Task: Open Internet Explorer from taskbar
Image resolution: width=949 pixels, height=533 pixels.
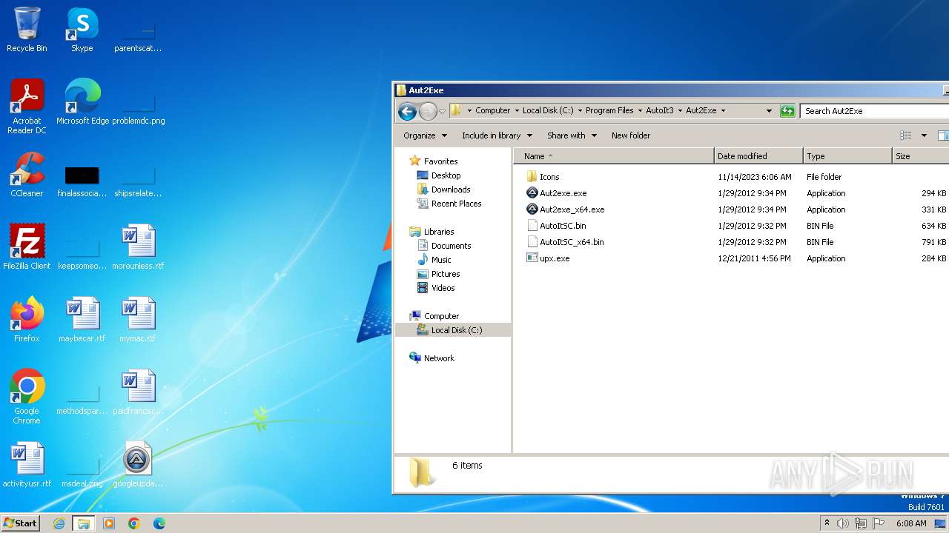Action: tap(59, 523)
